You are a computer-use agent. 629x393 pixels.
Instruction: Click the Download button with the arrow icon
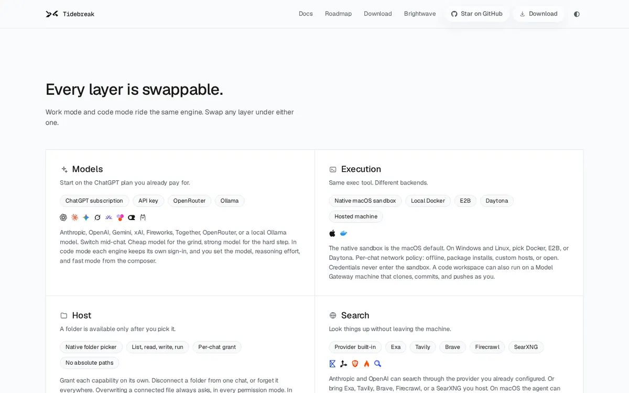pos(538,14)
